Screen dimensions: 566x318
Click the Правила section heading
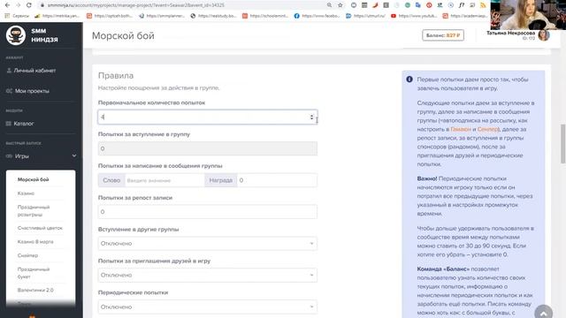tap(116, 75)
